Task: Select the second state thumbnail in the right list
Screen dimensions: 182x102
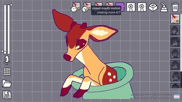Action: coord(175,30)
